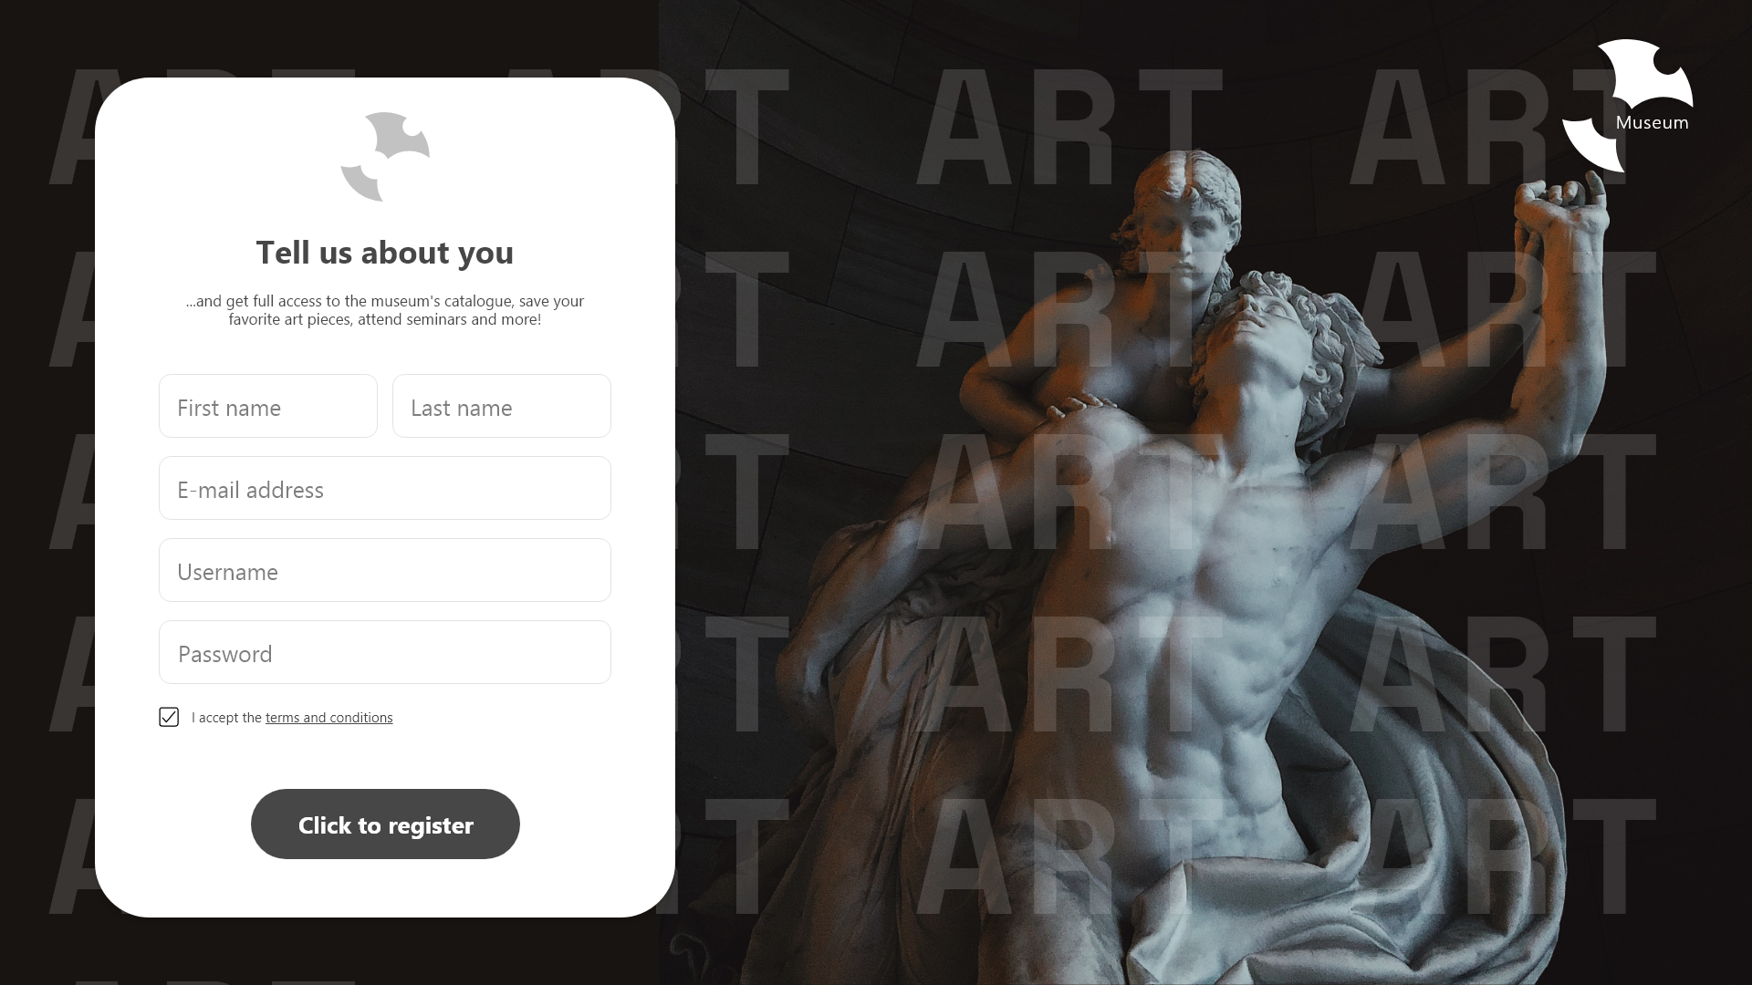
Task: Select the E-mail address field
Action: pos(385,488)
